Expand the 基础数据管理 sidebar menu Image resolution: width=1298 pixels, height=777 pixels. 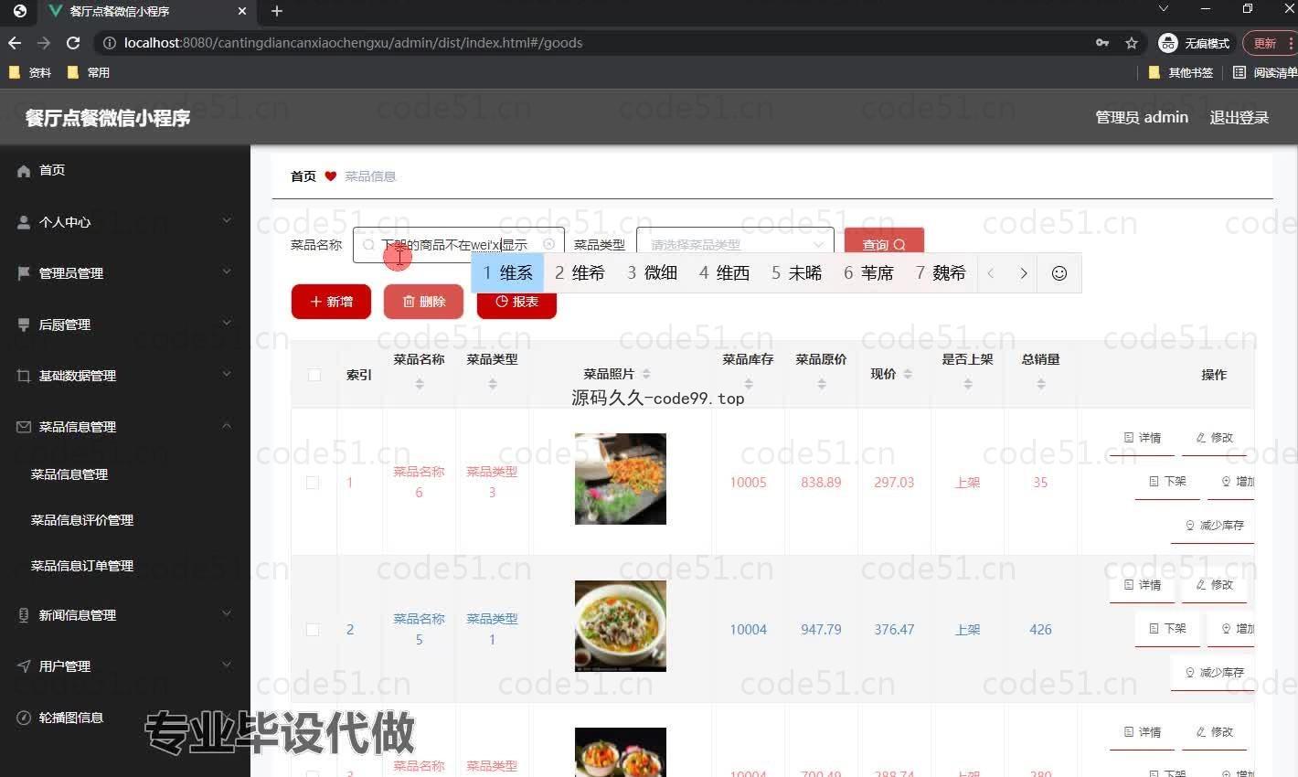(x=227, y=374)
